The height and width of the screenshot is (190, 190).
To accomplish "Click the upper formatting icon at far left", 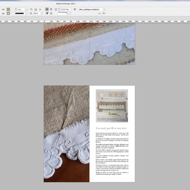I will point(3,9).
